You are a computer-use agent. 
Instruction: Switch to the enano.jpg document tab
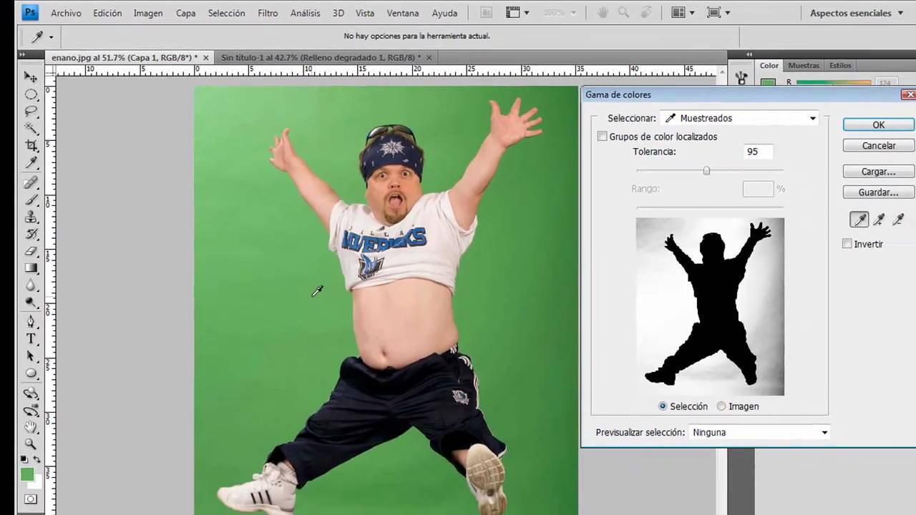pos(130,57)
